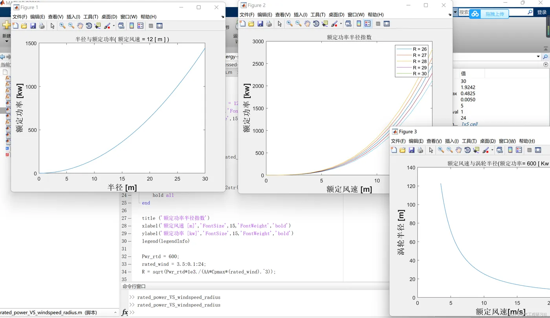Save Figure 3 with the floppy disk icon

click(x=411, y=150)
